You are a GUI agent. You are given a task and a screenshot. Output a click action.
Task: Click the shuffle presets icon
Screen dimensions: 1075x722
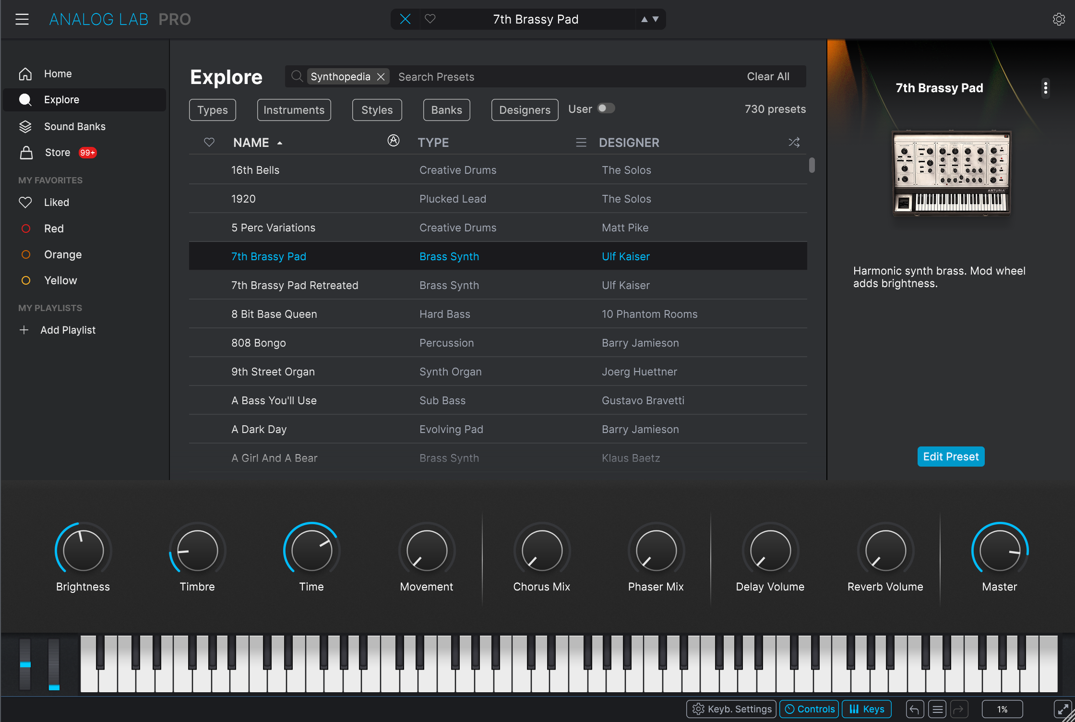794,143
